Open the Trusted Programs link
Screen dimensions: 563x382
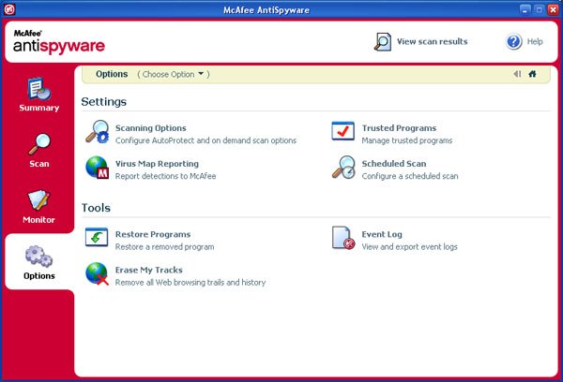(399, 128)
